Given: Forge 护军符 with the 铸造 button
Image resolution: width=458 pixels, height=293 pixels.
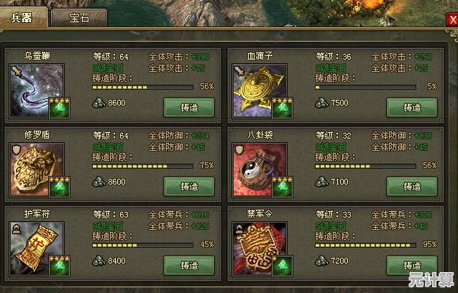Looking at the screenshot, I should pyautogui.click(x=189, y=265).
